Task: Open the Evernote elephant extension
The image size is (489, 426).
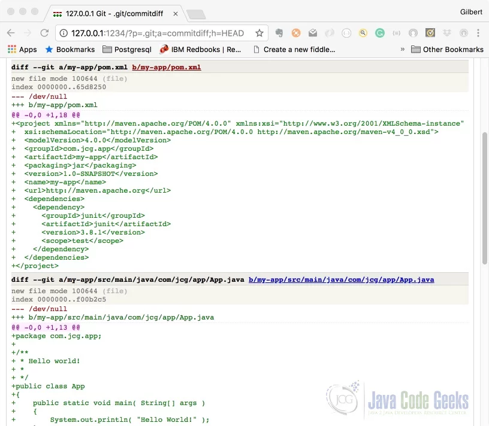Action: (279, 33)
